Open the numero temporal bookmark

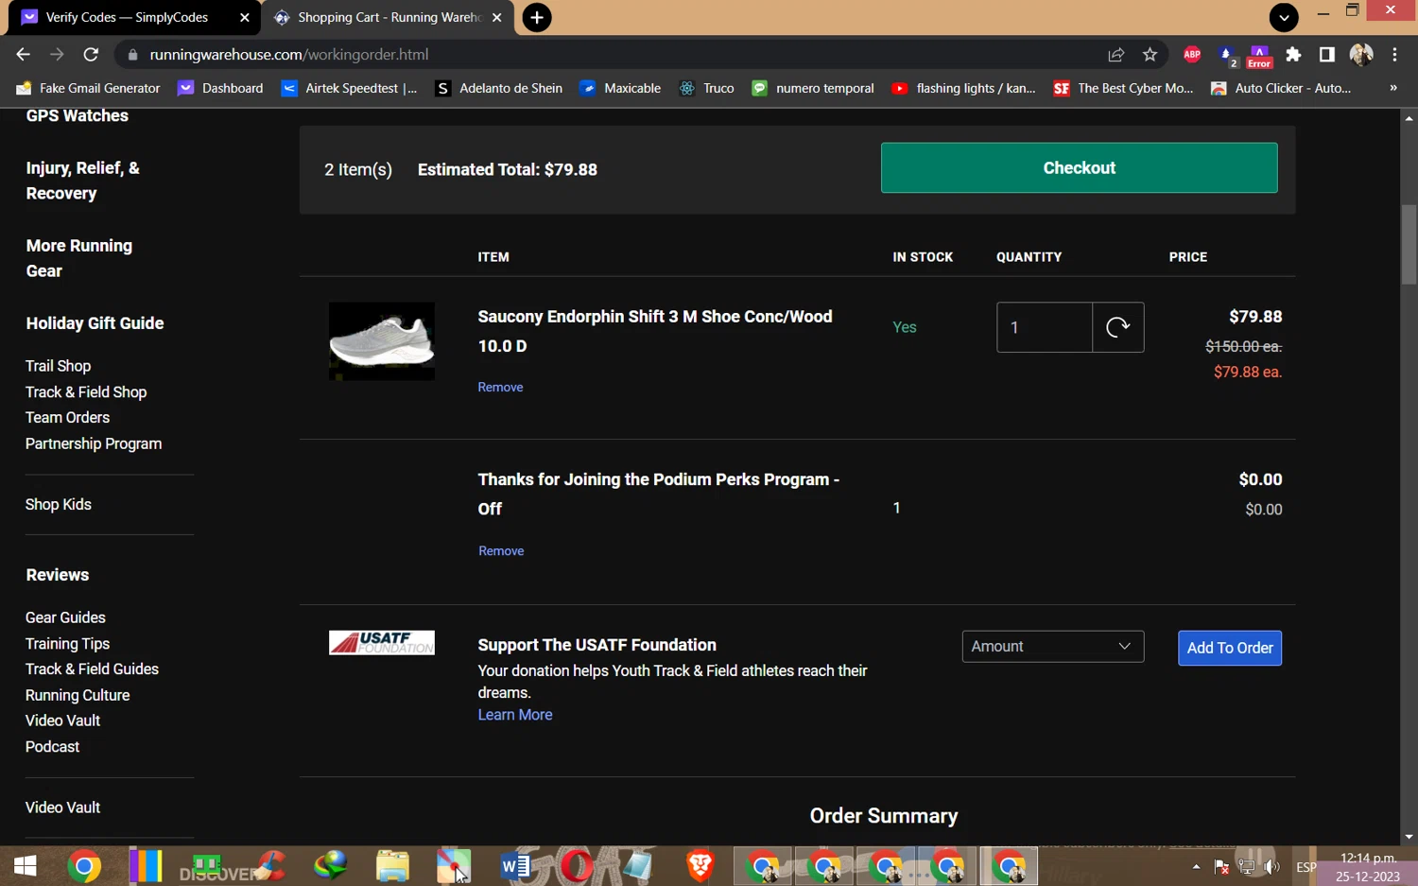pos(812,88)
